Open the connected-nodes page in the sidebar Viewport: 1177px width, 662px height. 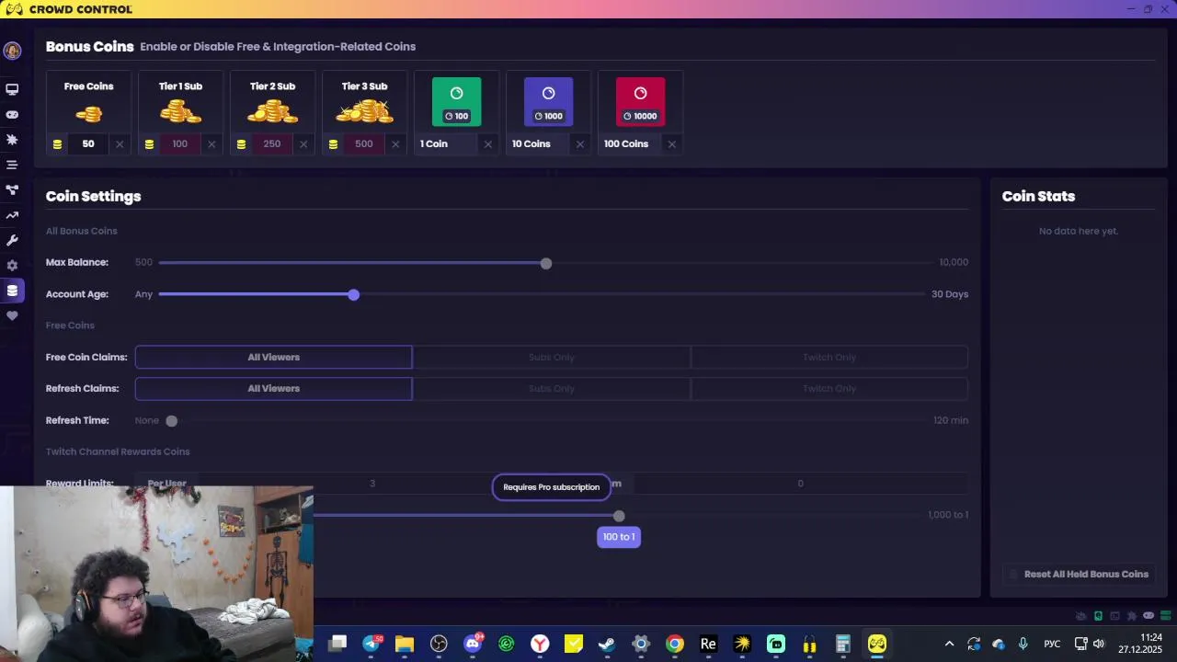coord(12,190)
